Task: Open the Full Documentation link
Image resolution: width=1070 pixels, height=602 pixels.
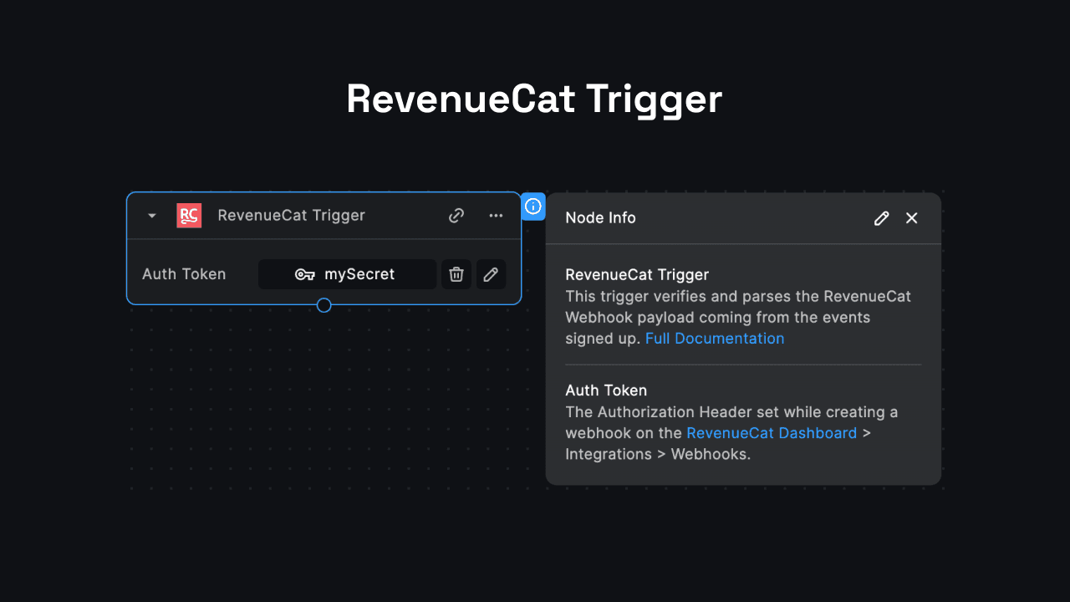Action: (x=715, y=339)
